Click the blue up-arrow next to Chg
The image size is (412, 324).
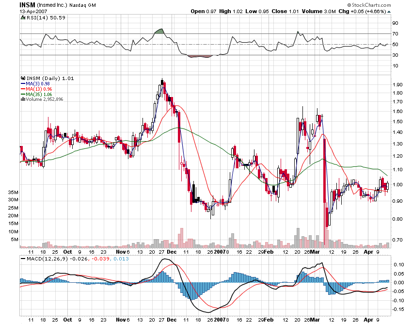pos(389,12)
